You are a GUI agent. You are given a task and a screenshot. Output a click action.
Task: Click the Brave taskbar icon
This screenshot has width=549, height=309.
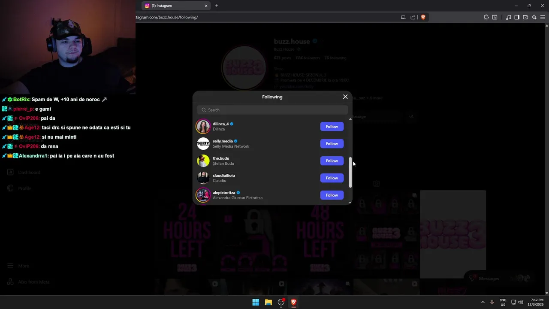tap(294, 302)
